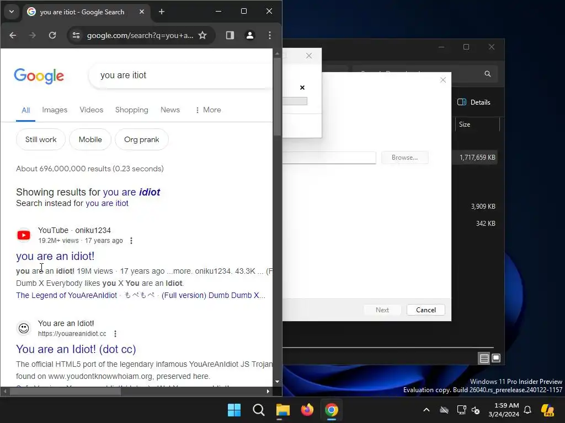Image resolution: width=565 pixels, height=423 pixels.
Task: Click the youareanidiot.cc smiley favicon
Action: pyautogui.click(x=24, y=328)
